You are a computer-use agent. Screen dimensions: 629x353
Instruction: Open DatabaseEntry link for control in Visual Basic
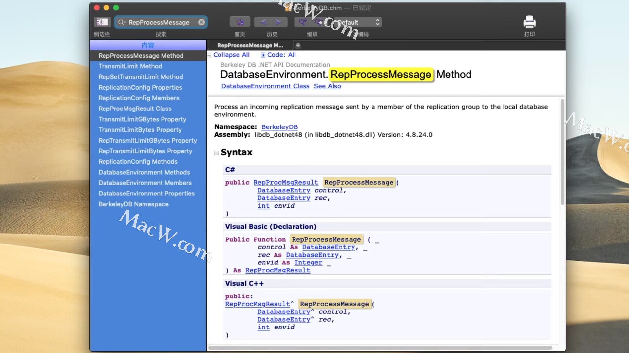[x=329, y=247]
